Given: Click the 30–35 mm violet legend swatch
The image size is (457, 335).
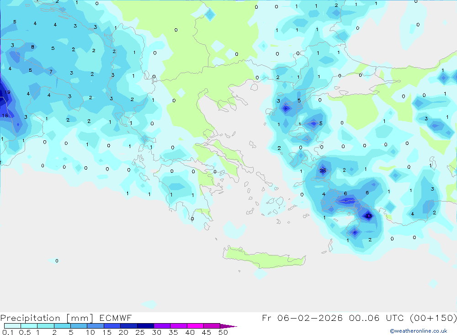Looking at the screenshot, I should click(162, 326).
